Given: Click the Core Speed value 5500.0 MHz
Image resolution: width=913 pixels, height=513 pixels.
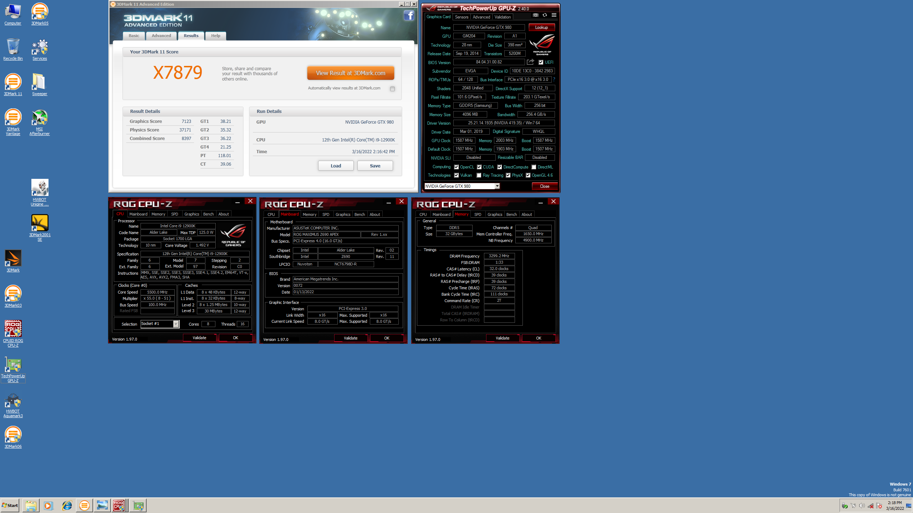Looking at the screenshot, I should [157, 292].
